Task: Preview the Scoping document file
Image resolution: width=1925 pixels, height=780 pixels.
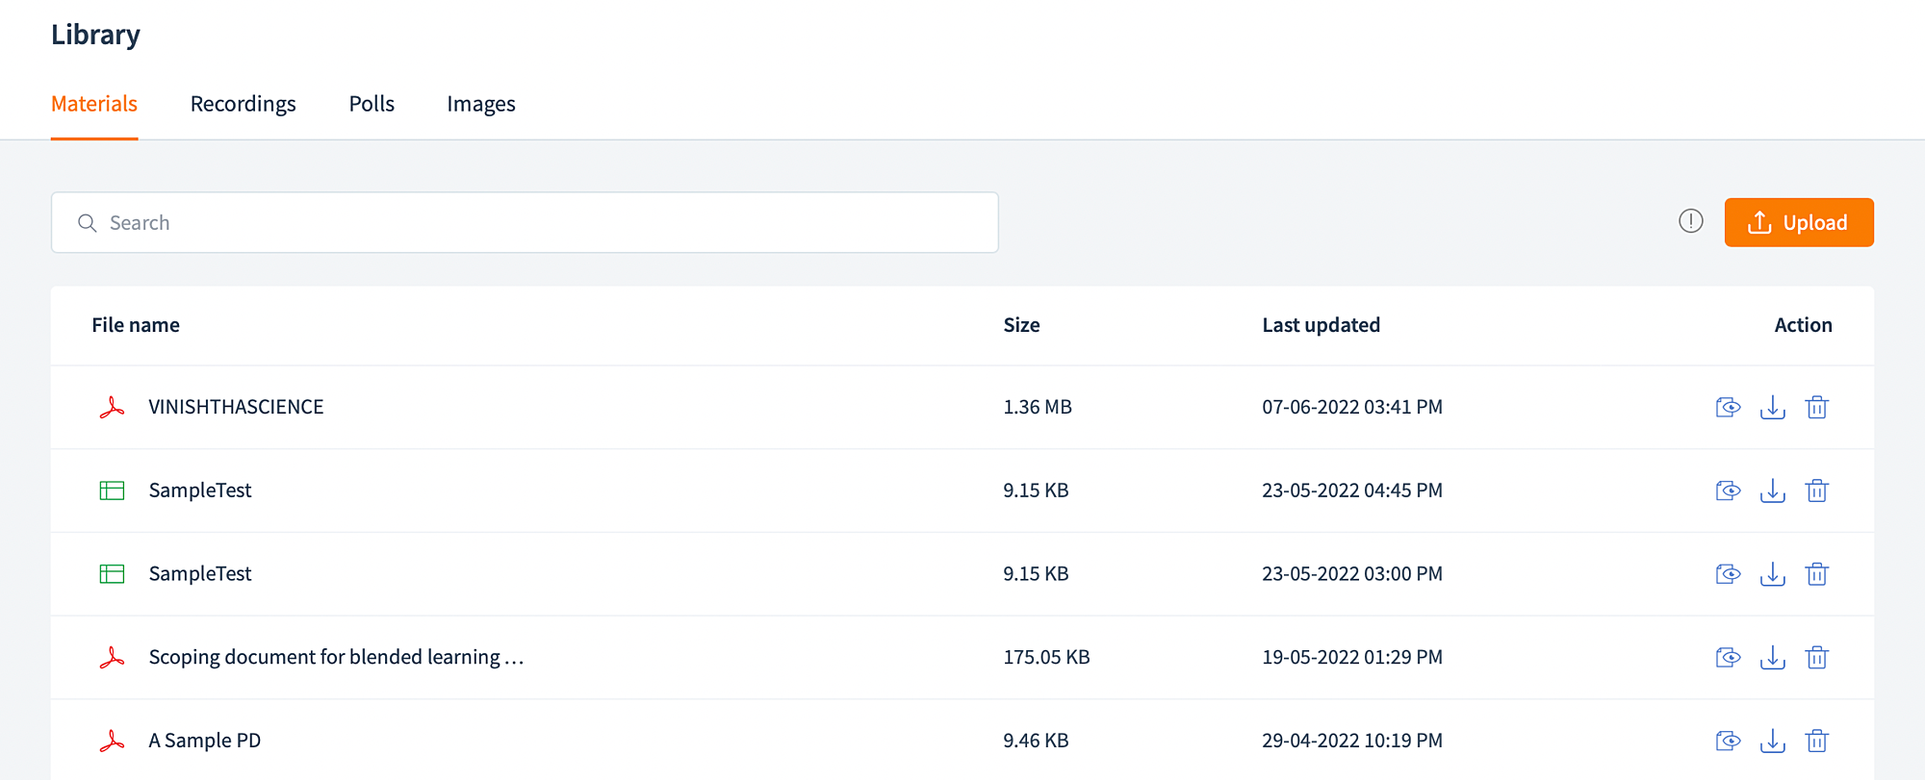Action: tap(1728, 658)
